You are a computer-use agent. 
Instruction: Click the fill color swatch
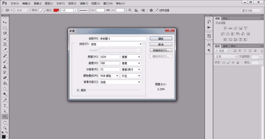click(x=42, y=10)
